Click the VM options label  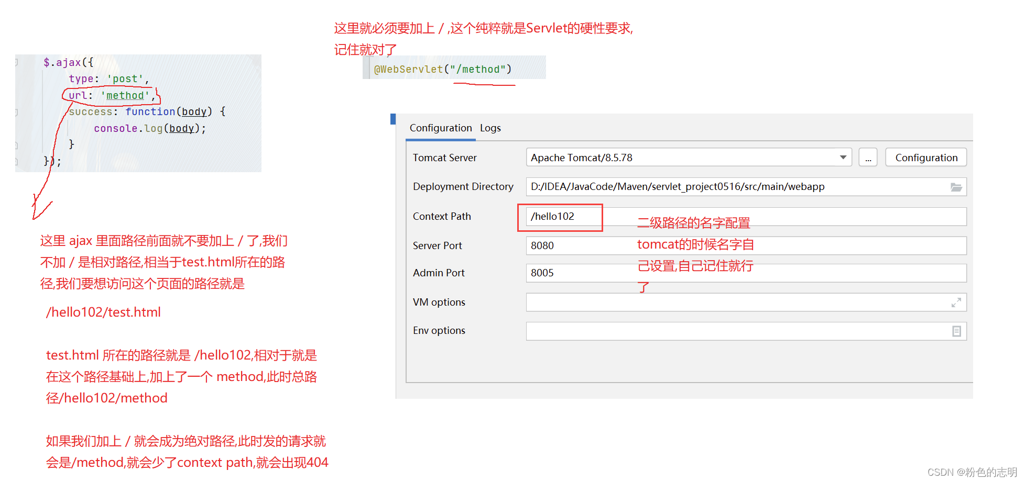pos(439,302)
